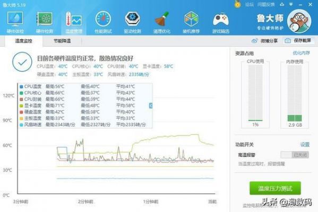The image size is (318, 212).
Task: Click the skin icon next to 问题反馈
Action: click(x=282, y=4)
